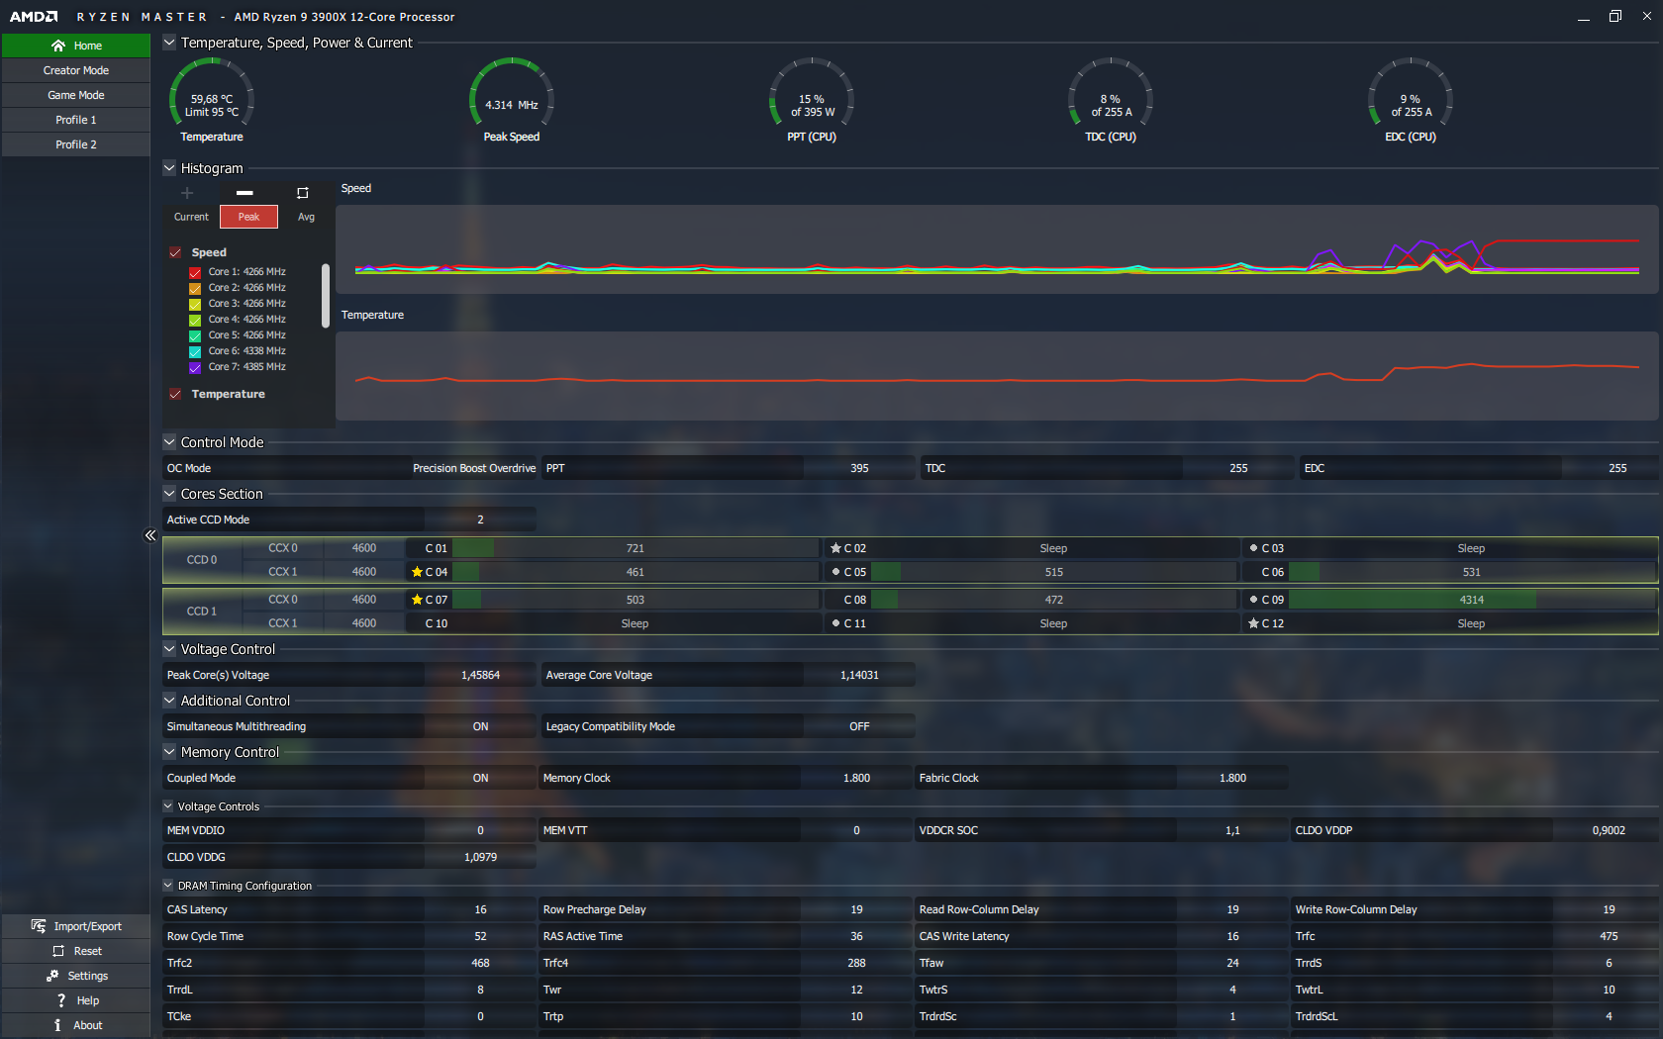
Task: Click the Peak Core(s) Voltage value 1,45864
Action: click(480, 675)
